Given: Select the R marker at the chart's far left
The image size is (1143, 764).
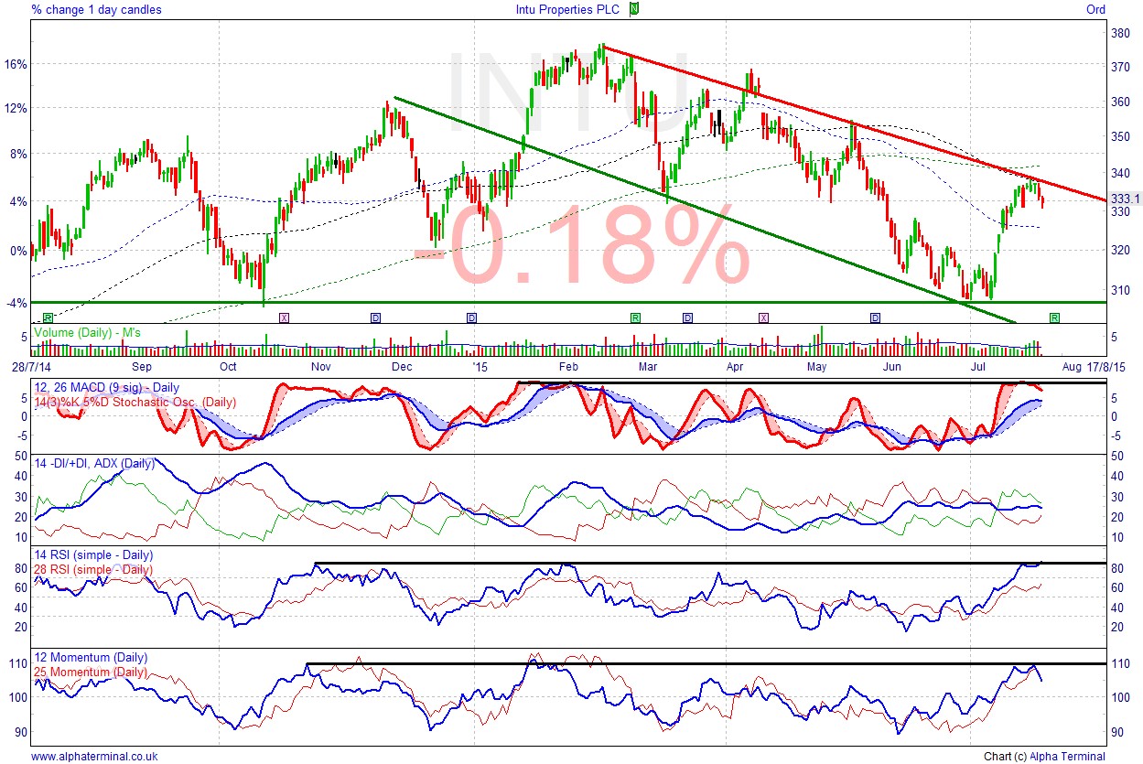Looking at the screenshot, I should [49, 317].
